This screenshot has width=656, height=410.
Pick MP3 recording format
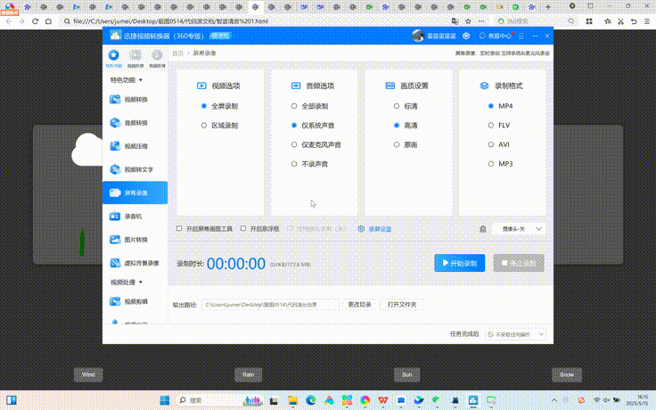[x=500, y=164]
